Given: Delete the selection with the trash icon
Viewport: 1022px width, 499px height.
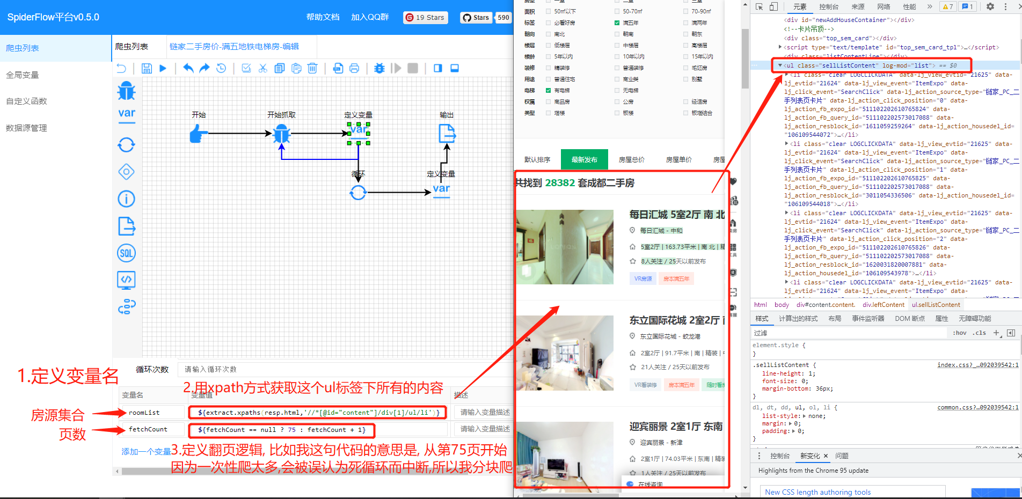Looking at the screenshot, I should [313, 68].
